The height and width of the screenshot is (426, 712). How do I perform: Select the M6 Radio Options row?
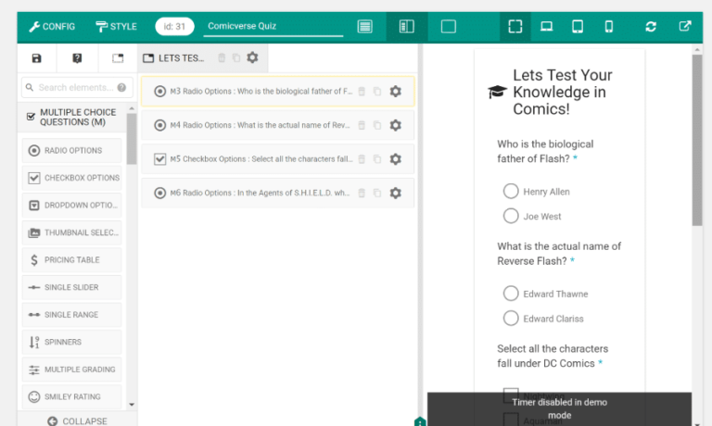pyautogui.click(x=278, y=193)
